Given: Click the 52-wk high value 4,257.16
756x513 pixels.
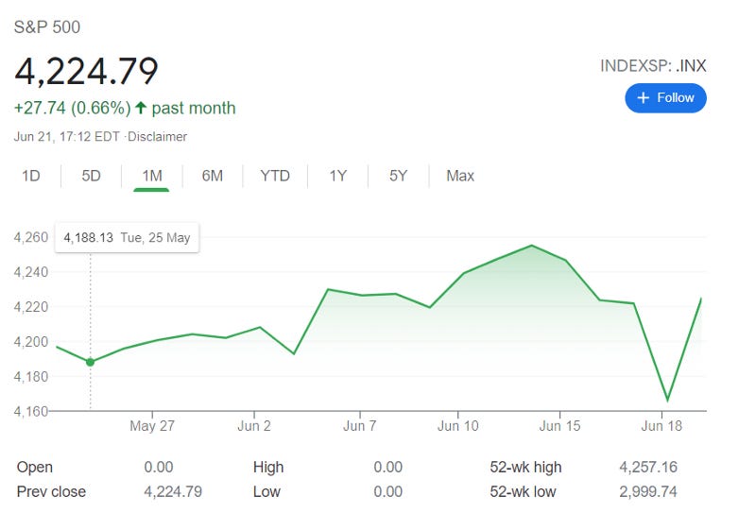Looking at the screenshot, I should point(648,467).
